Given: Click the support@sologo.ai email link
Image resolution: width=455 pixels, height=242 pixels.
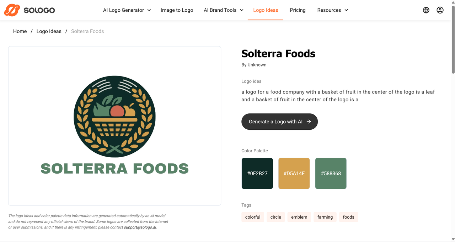Looking at the screenshot, I should pyautogui.click(x=140, y=227).
